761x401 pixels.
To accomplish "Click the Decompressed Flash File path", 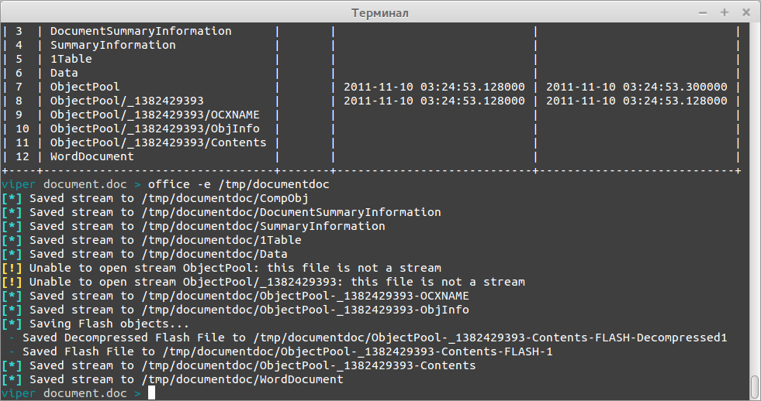I will pos(490,338).
